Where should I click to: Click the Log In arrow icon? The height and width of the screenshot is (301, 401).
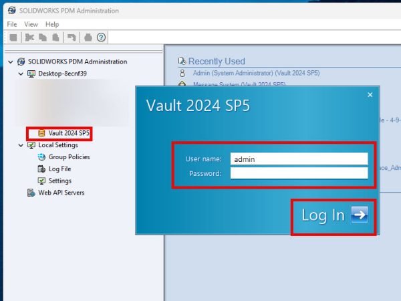[360, 215]
